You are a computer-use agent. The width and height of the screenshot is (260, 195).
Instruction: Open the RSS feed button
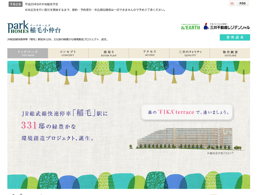point(242,3)
